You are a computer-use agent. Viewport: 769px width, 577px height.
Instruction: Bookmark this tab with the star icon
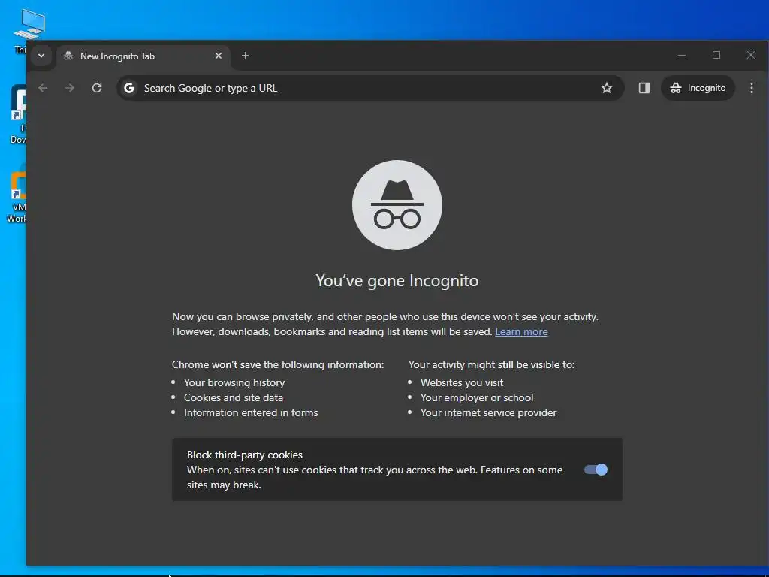[x=607, y=88]
